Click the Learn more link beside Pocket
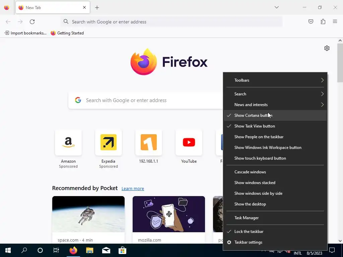 pos(133,189)
